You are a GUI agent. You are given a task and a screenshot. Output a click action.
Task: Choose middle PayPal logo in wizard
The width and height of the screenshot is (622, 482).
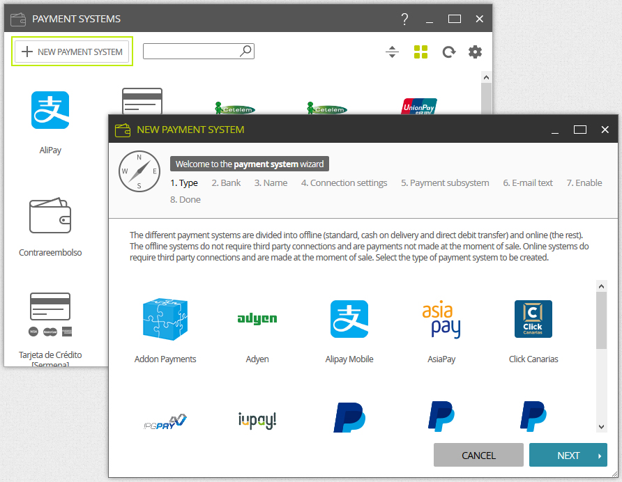[x=441, y=417]
